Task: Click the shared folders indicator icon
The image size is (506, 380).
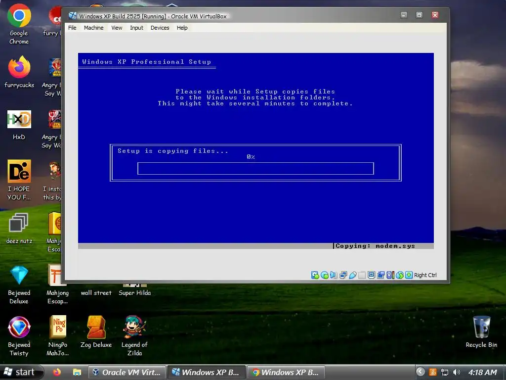Action: 362,275
